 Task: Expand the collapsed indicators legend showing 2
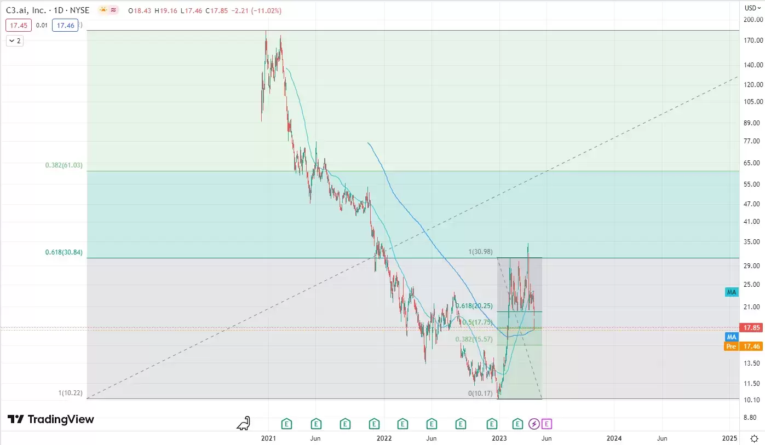coord(15,41)
